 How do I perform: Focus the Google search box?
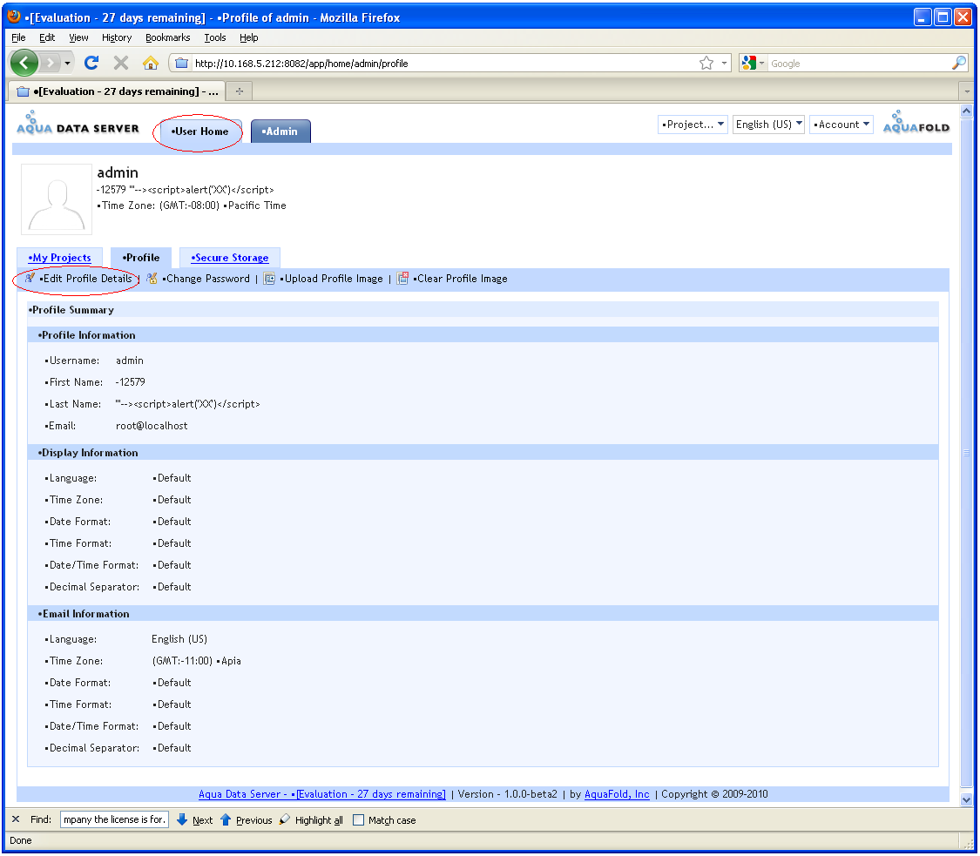(860, 63)
